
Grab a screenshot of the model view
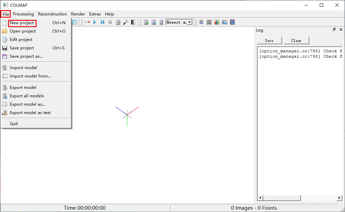click(x=225, y=22)
